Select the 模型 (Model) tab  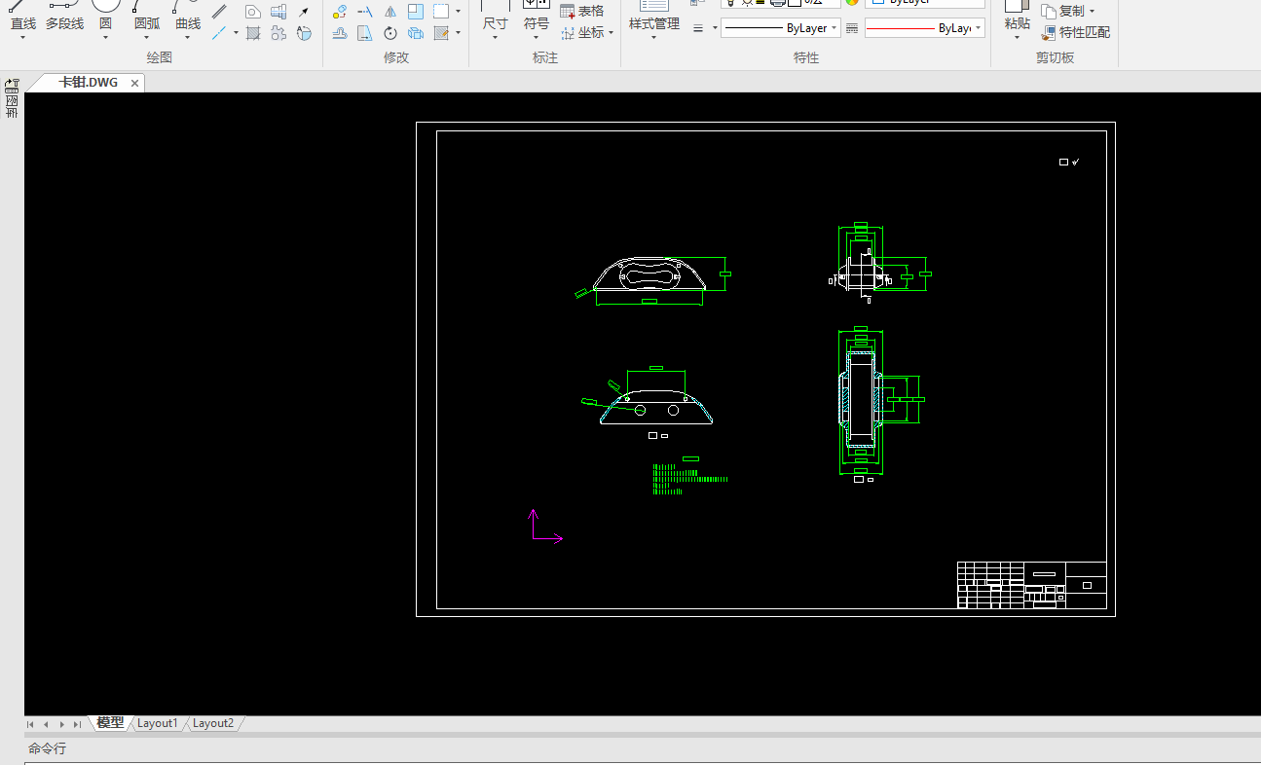point(110,723)
